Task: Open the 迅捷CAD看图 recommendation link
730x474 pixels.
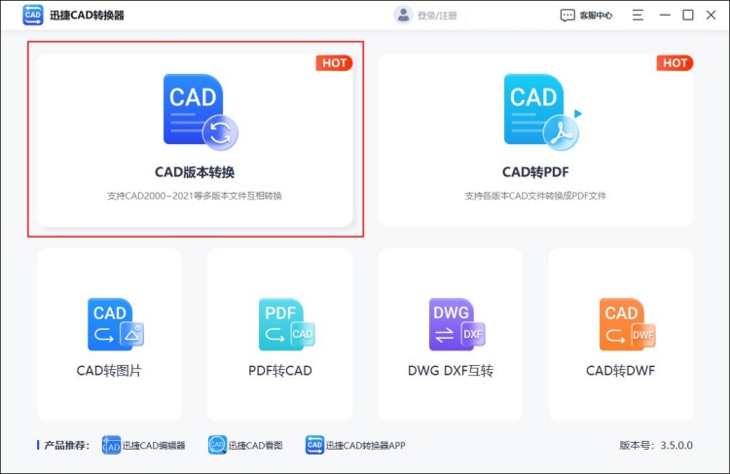Action: [x=255, y=446]
